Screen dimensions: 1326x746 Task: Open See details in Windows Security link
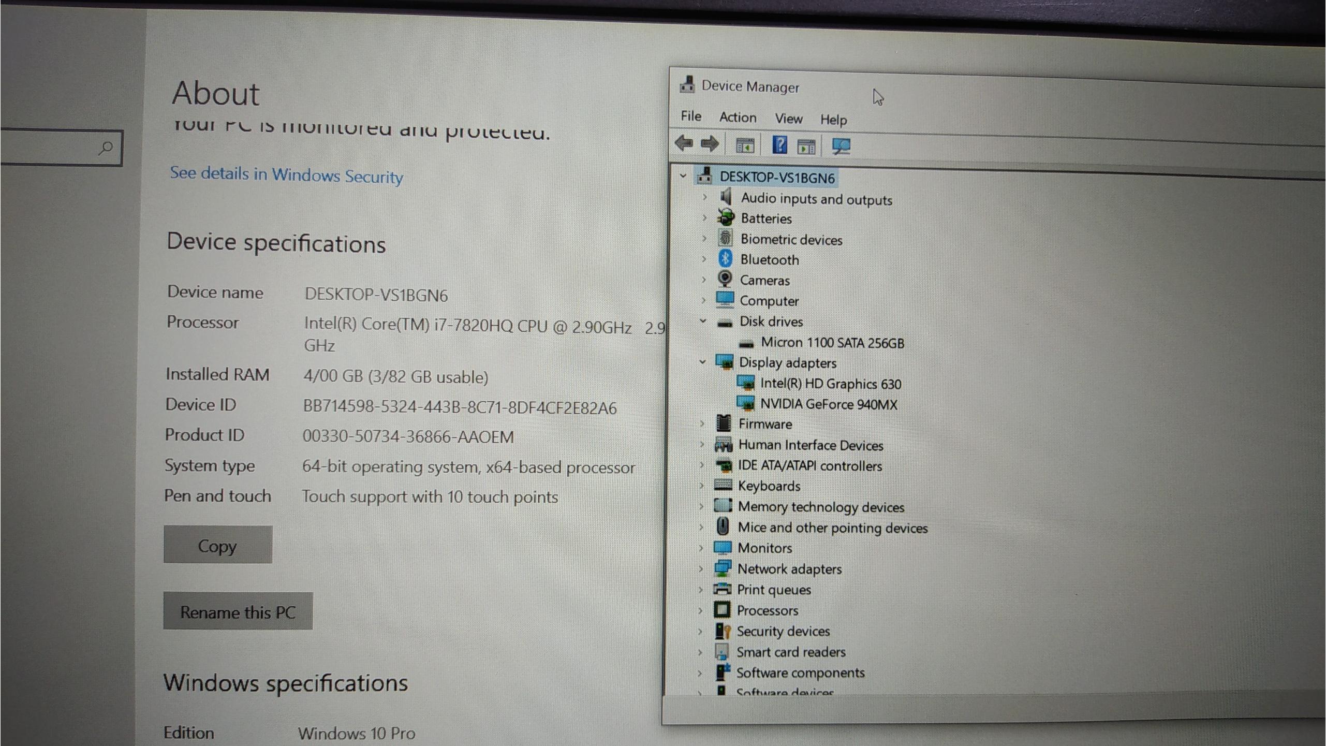(x=286, y=175)
